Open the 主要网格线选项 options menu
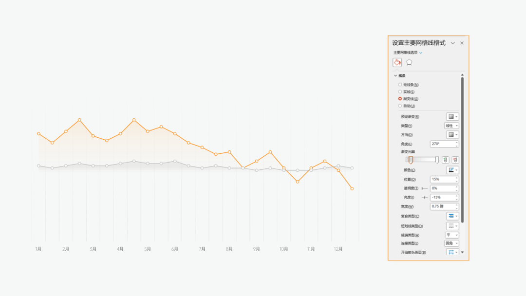 408,53
